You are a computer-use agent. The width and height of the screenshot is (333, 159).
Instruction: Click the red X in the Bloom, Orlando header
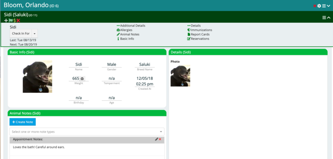[315, 6]
